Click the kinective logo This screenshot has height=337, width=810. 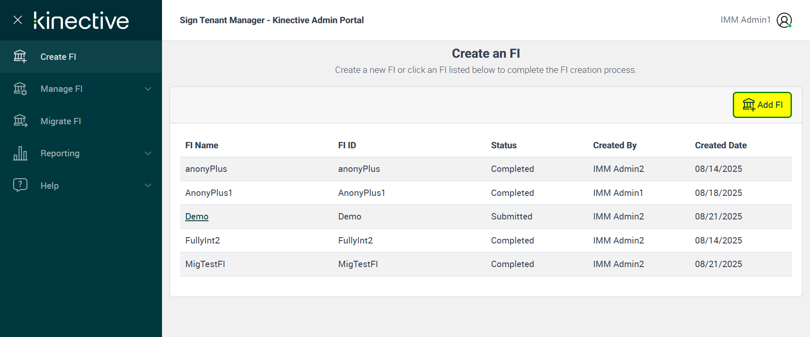81,20
